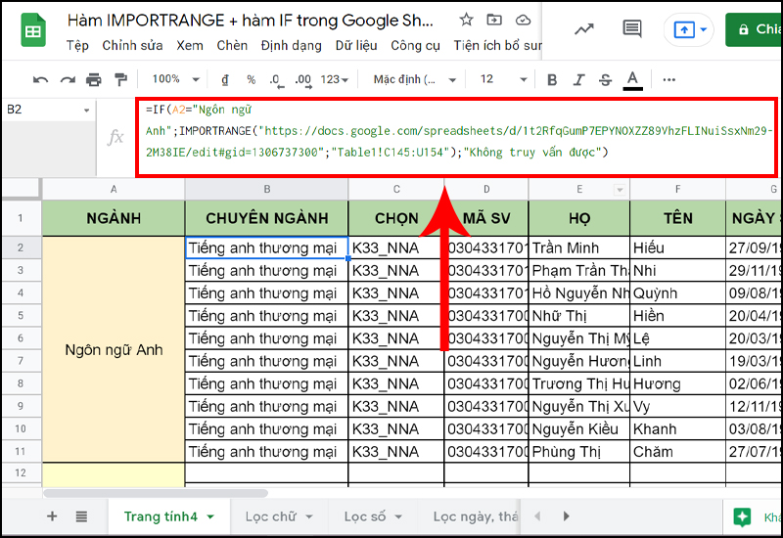The height and width of the screenshot is (538, 783).
Task: Select the Trần Minh cell
Action: click(x=578, y=247)
